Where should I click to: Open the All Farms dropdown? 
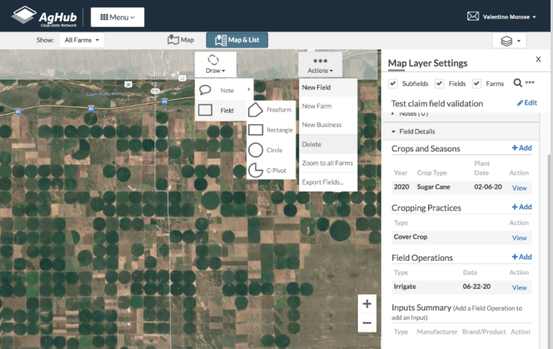tap(82, 40)
